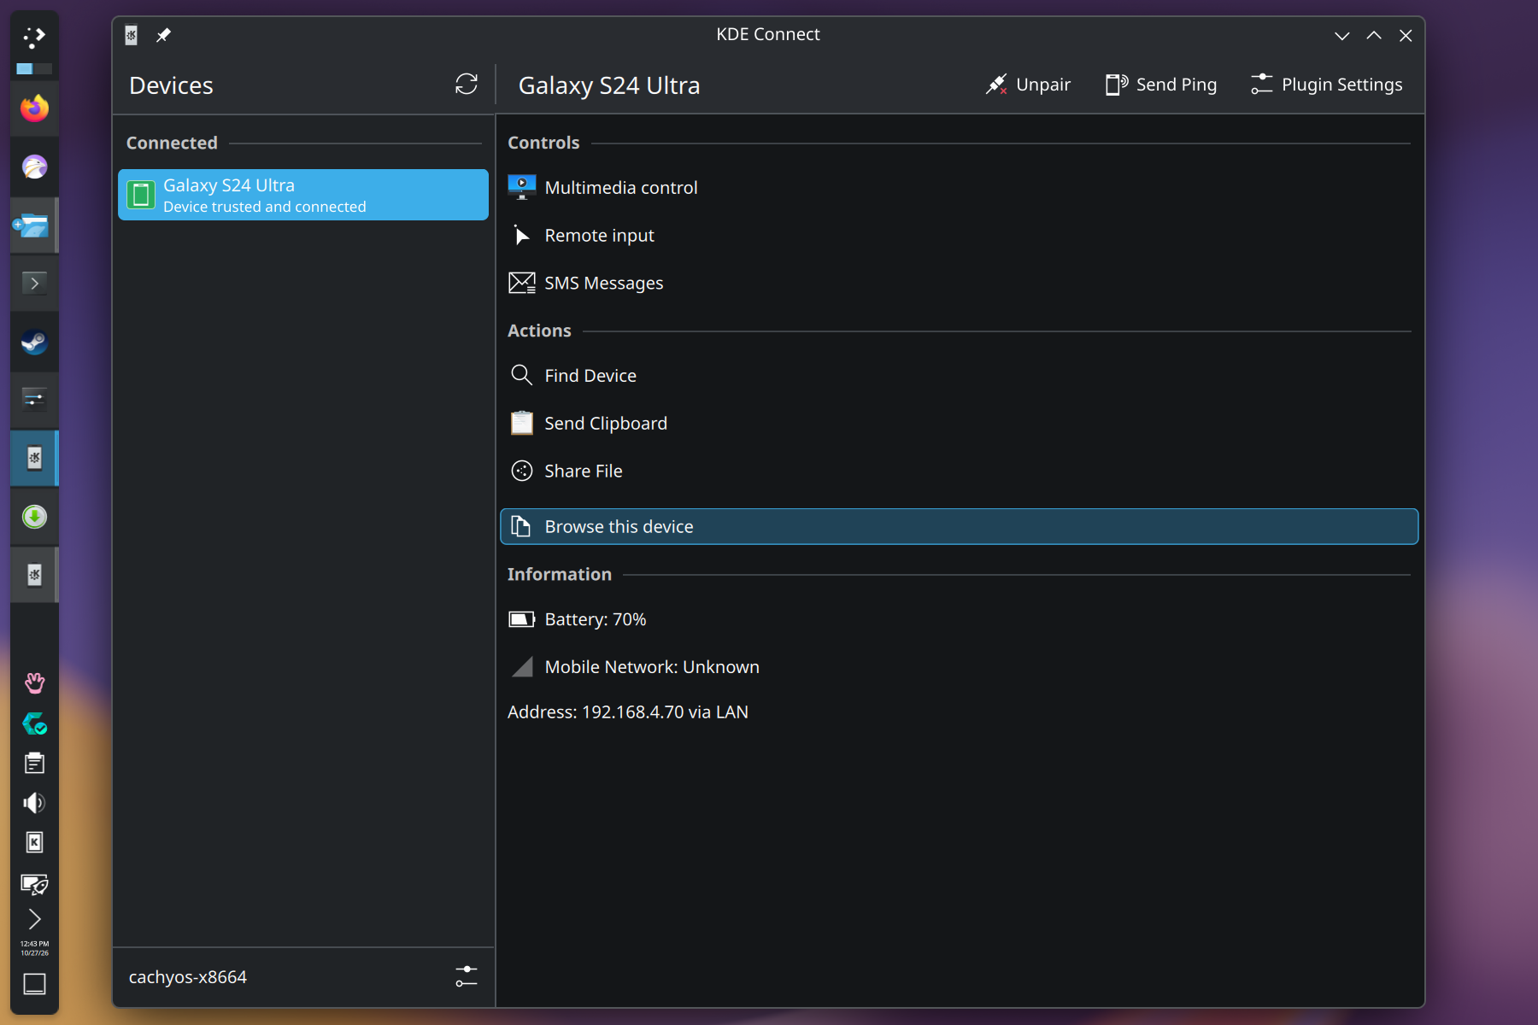Click active KDE Connect task in panel
Image resolution: width=1538 pixels, height=1025 pixels.
click(34, 459)
